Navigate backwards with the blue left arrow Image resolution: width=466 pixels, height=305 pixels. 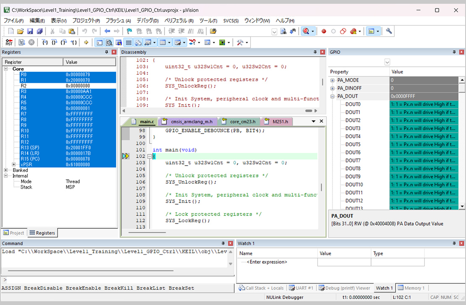point(107,31)
